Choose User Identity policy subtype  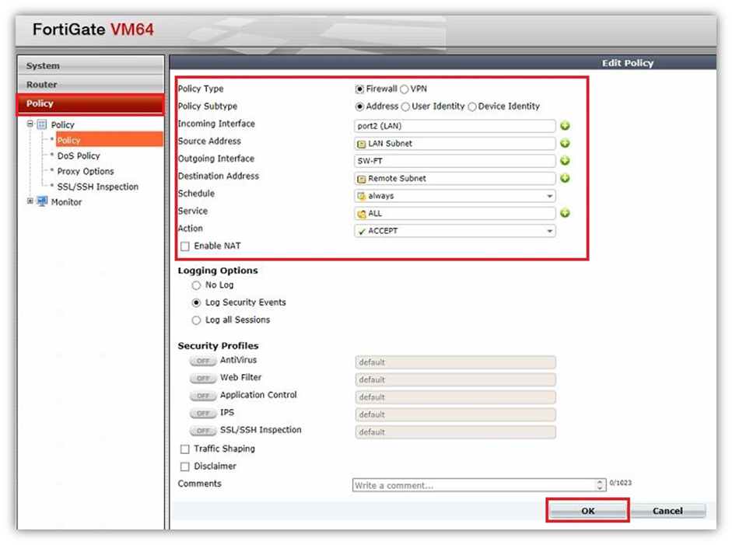coord(406,107)
